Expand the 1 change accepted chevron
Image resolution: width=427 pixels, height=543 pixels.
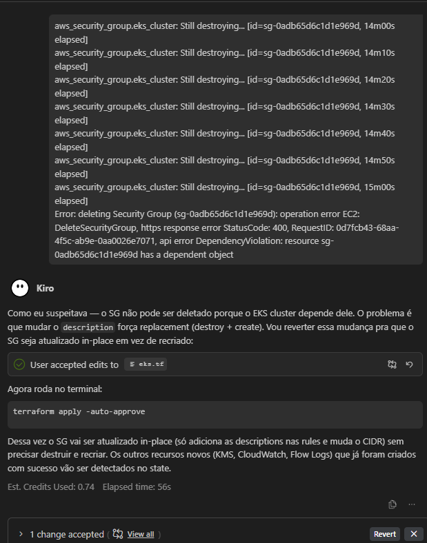(x=21, y=534)
